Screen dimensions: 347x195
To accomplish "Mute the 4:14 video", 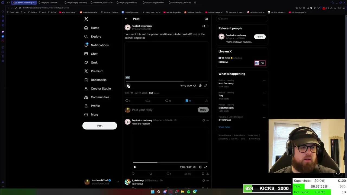I will pyautogui.click(x=195, y=86).
